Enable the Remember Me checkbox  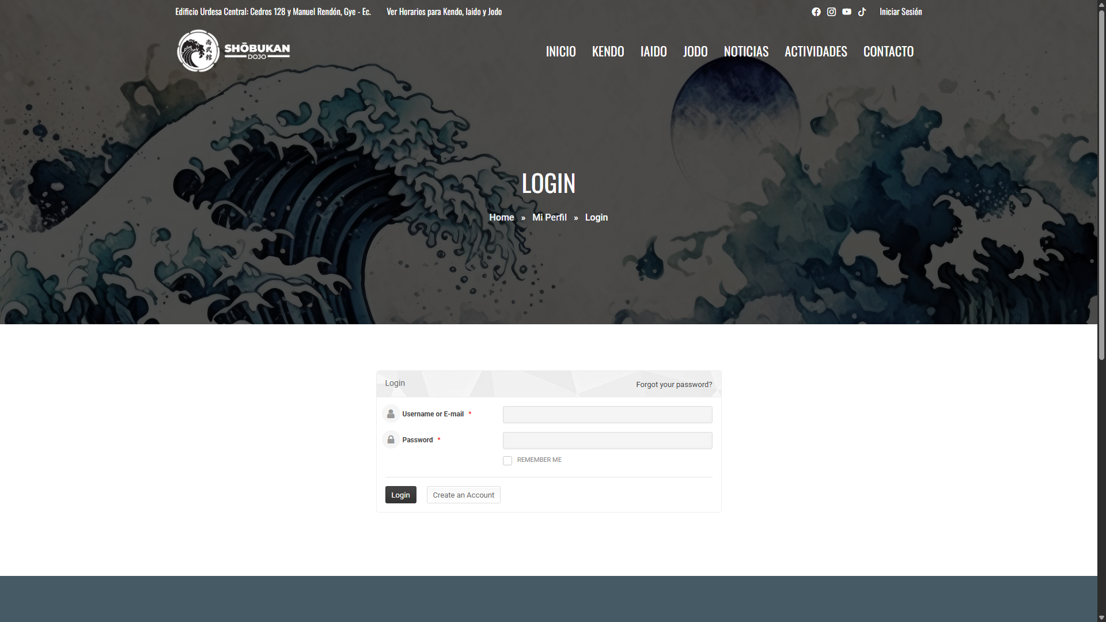(x=507, y=461)
